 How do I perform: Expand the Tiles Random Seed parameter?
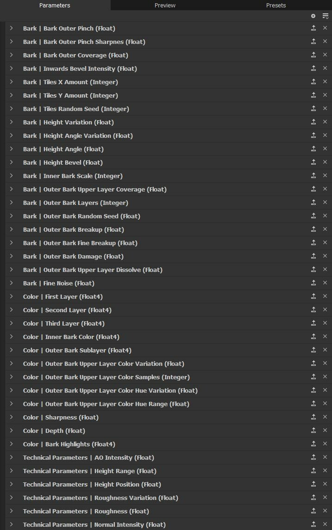click(x=11, y=109)
